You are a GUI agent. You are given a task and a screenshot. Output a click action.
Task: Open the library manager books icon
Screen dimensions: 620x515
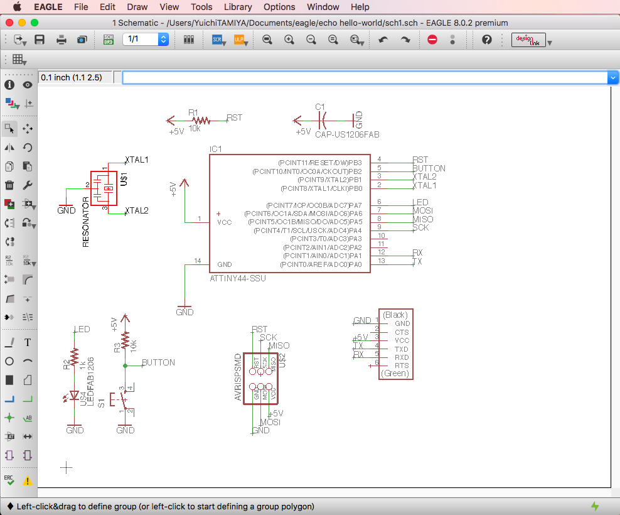click(x=189, y=40)
